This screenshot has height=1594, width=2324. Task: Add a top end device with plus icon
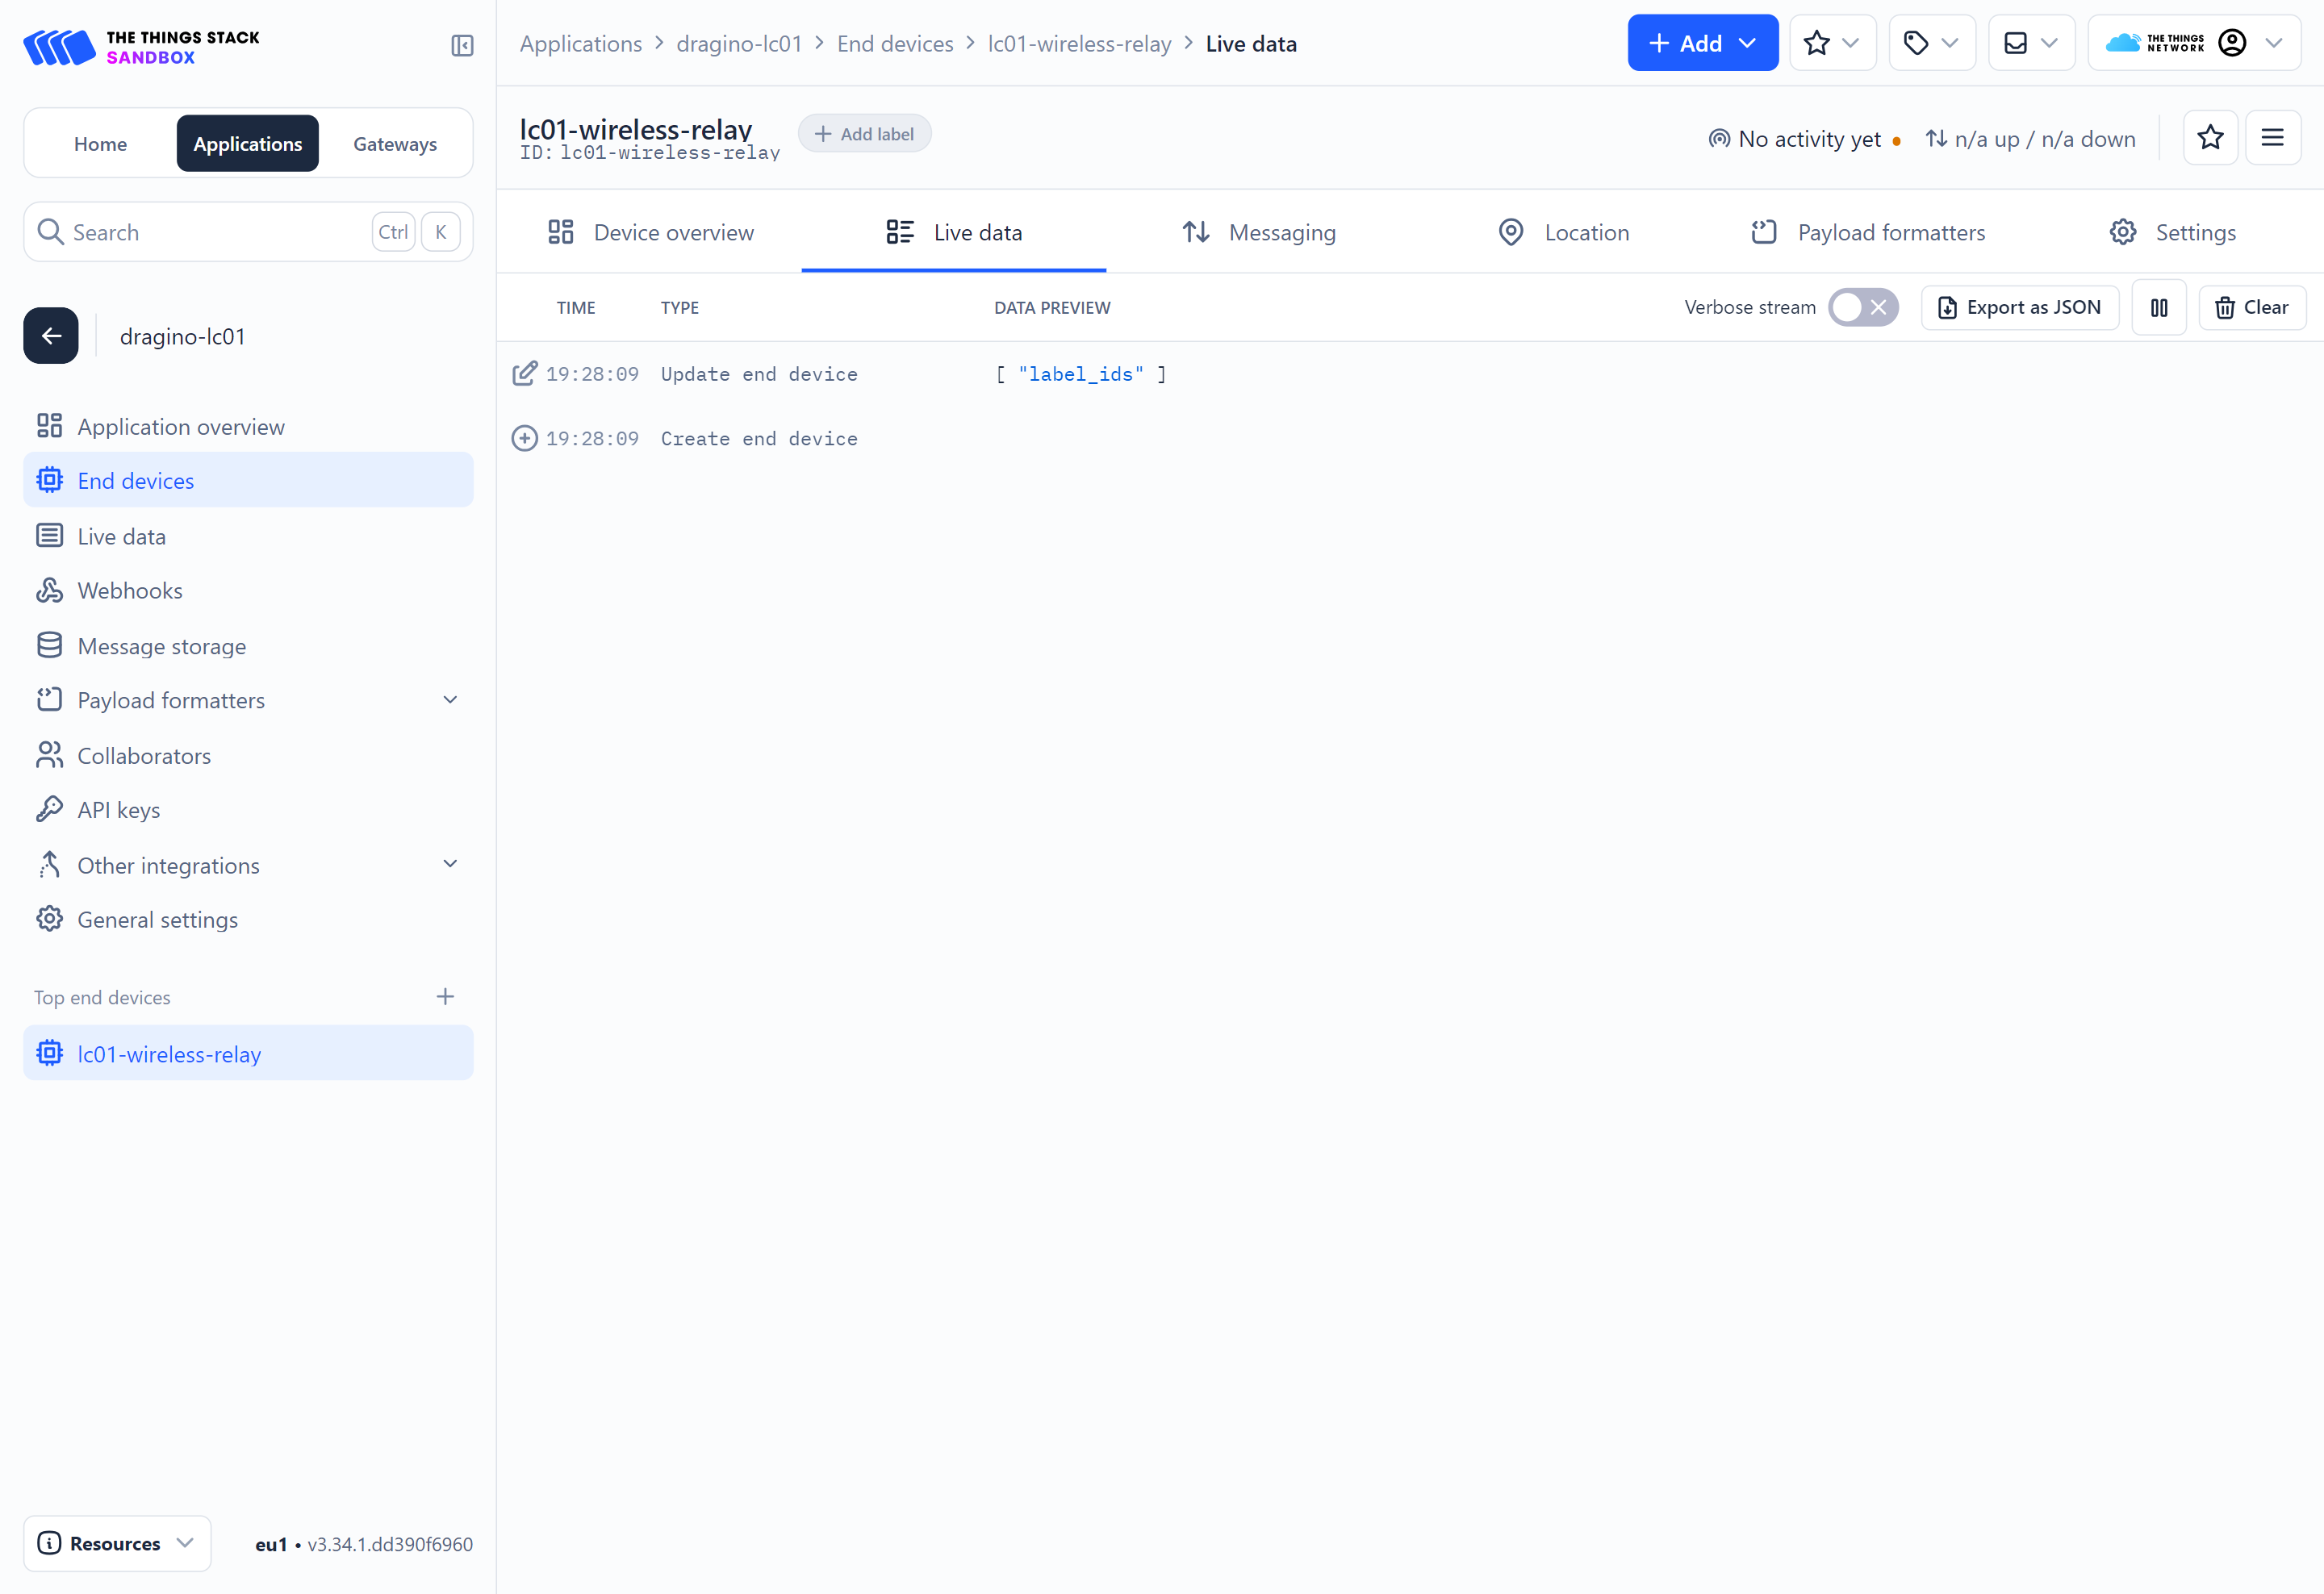[446, 996]
